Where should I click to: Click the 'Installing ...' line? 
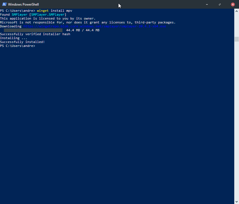[14, 38]
